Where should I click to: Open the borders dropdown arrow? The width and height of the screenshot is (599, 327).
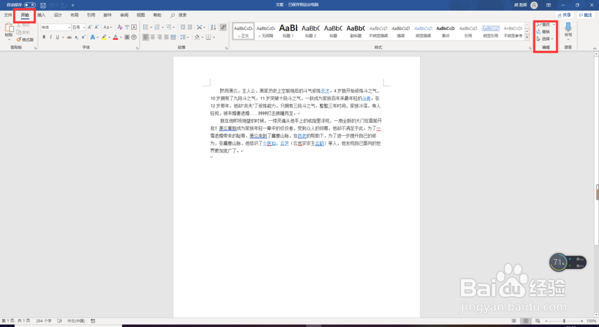coord(214,37)
